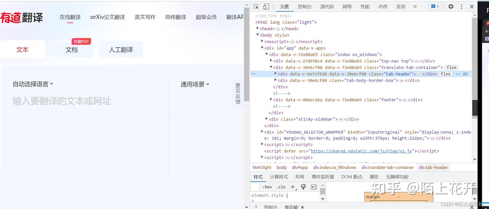
Task: Click the flex badge beside translate-tab-container
Action: (x=452, y=67)
